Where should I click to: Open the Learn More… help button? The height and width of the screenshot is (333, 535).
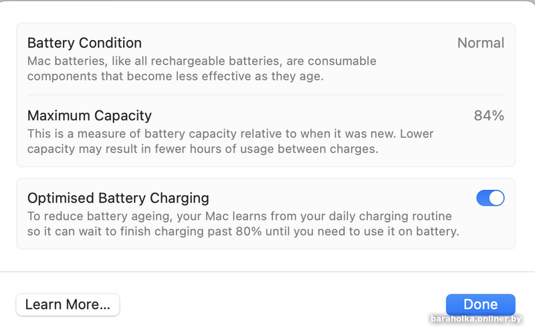pos(68,305)
